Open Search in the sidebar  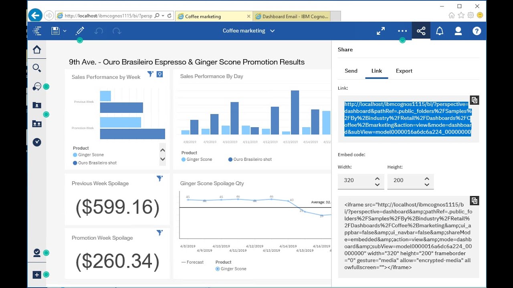37,68
